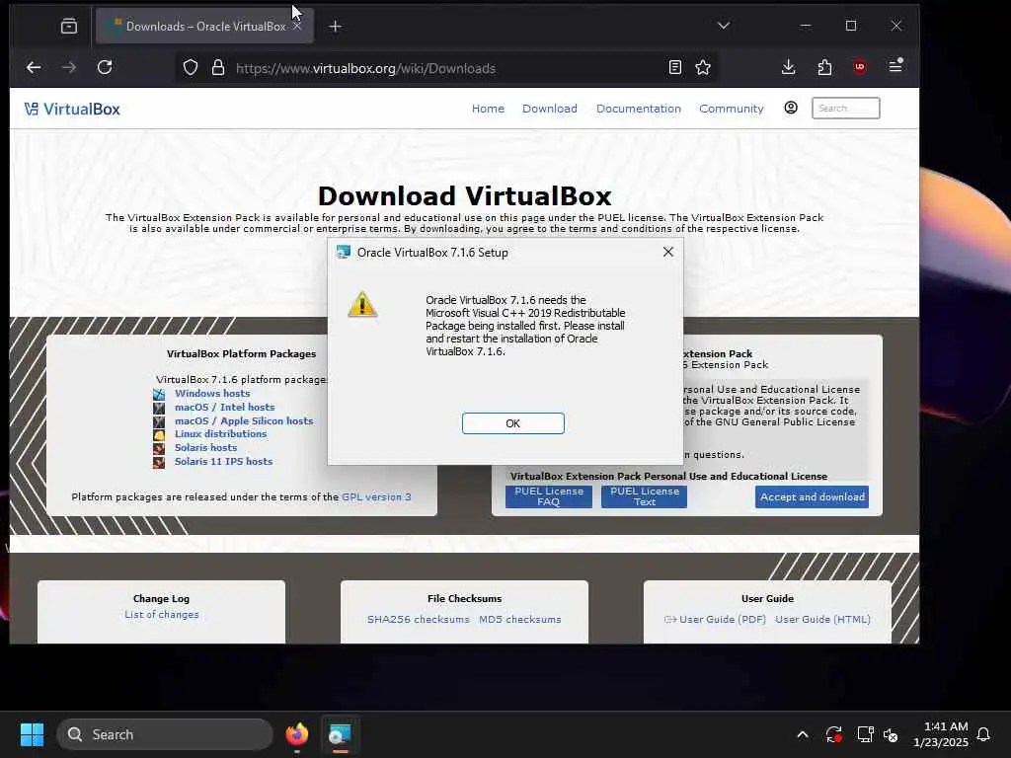Open the Documentation nav item
Viewport: 1011px width, 758px height.
tap(639, 109)
